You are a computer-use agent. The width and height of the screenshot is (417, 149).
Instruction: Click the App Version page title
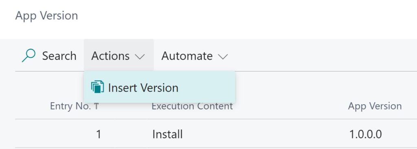(46, 15)
